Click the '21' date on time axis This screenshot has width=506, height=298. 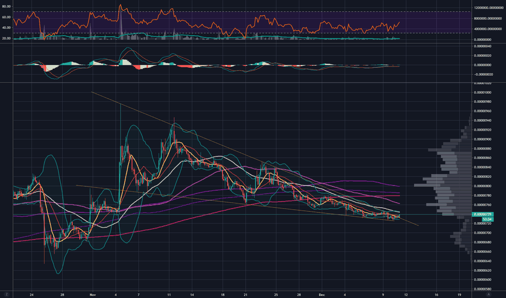point(245,294)
